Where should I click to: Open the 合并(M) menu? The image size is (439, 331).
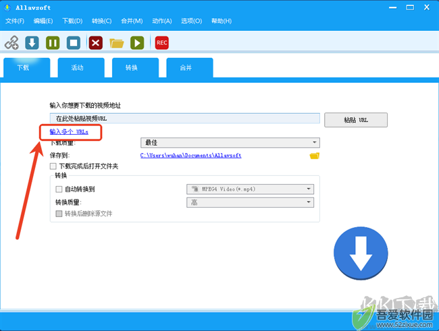pyautogui.click(x=132, y=21)
